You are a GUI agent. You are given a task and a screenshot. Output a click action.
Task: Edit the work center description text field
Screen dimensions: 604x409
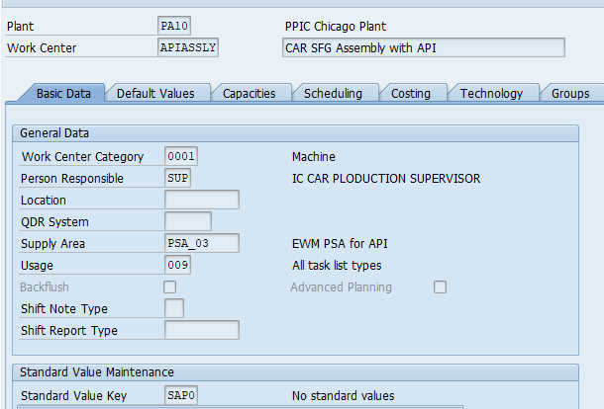coord(423,47)
